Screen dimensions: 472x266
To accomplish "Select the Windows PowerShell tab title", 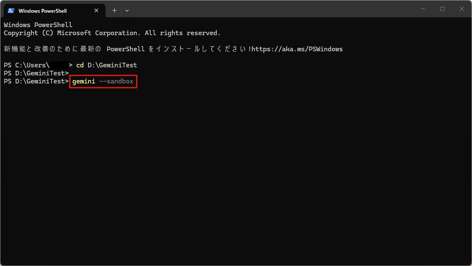I will tap(42, 11).
